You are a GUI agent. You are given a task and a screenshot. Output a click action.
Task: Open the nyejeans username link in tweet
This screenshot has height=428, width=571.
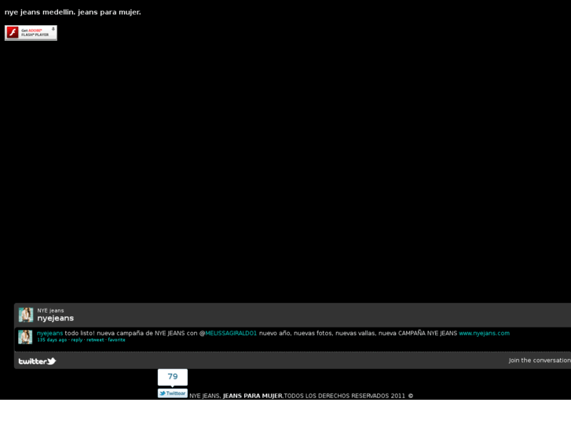pyautogui.click(x=50, y=333)
